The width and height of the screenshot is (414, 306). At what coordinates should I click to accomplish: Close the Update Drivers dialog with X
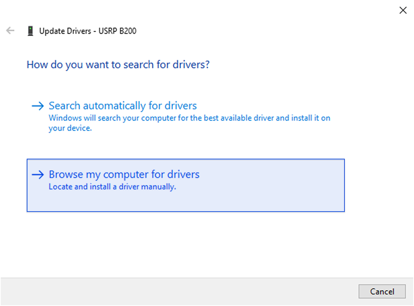403,10
